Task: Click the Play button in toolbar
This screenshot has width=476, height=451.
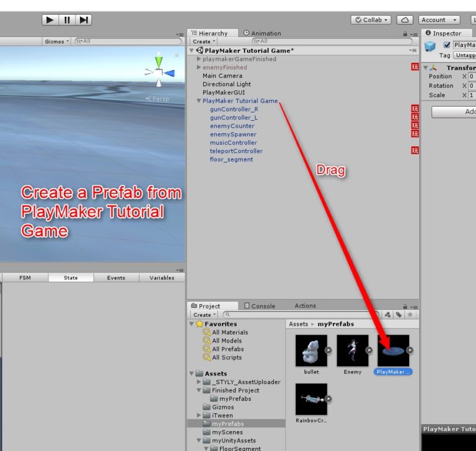Action: coord(50,20)
